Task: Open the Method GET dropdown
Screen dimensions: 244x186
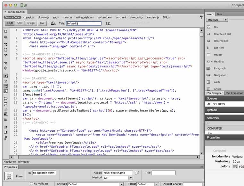Action: point(118,178)
